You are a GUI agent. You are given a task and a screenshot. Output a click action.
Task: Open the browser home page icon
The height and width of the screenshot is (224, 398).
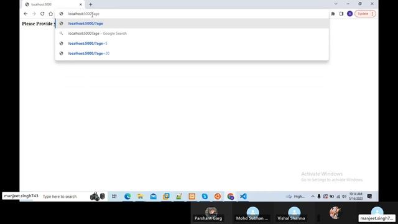[51, 14]
